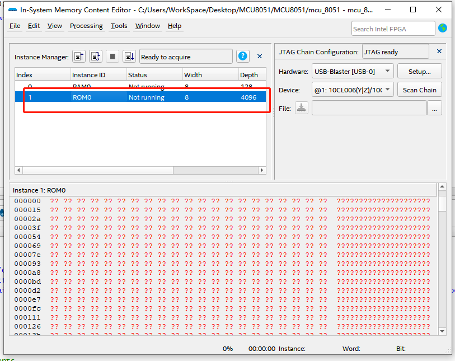Minimize the Memory Content Editor window

(x=387, y=10)
